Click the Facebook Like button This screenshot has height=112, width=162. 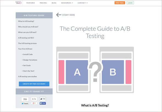click(x=43, y=103)
